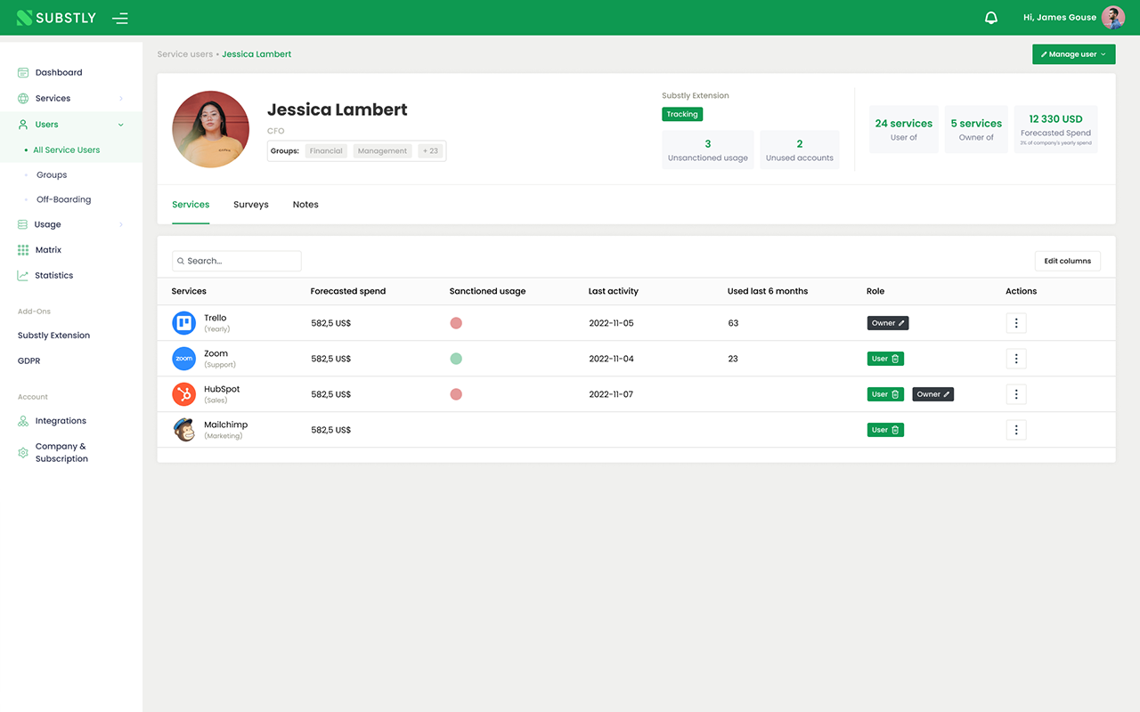Open the notifications bell
Viewport: 1140px width, 712px height.
991,18
